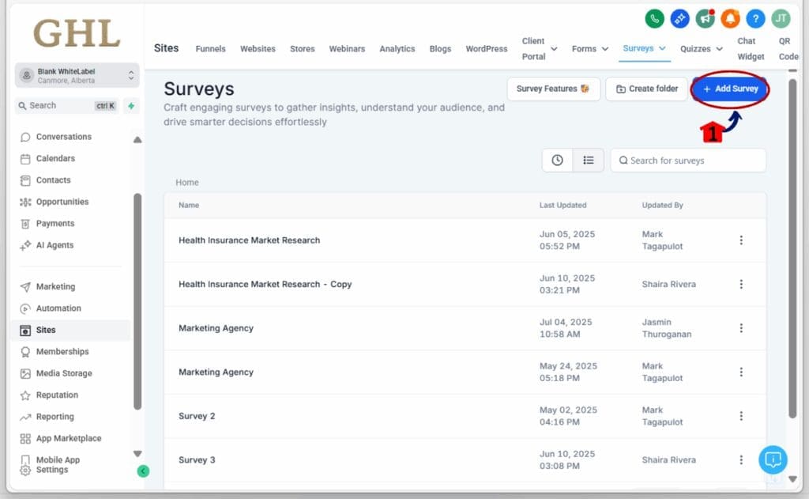The image size is (809, 499).
Task: Open the Funnels tab
Action: 210,48
